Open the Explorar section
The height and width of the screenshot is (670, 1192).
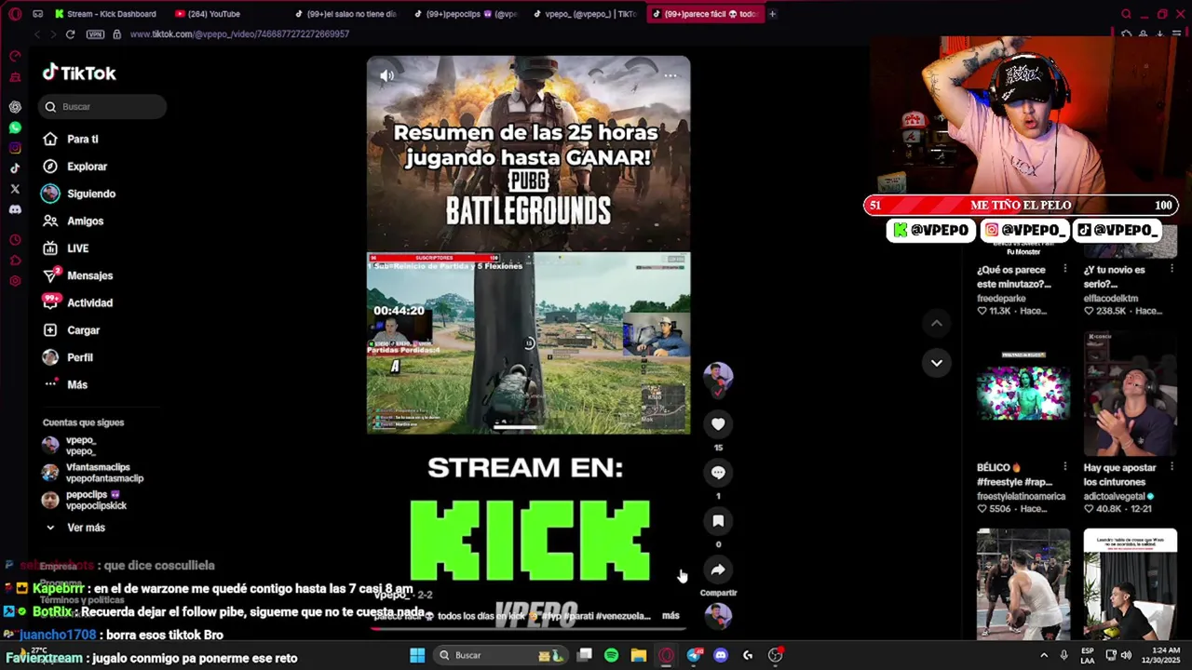point(75,167)
